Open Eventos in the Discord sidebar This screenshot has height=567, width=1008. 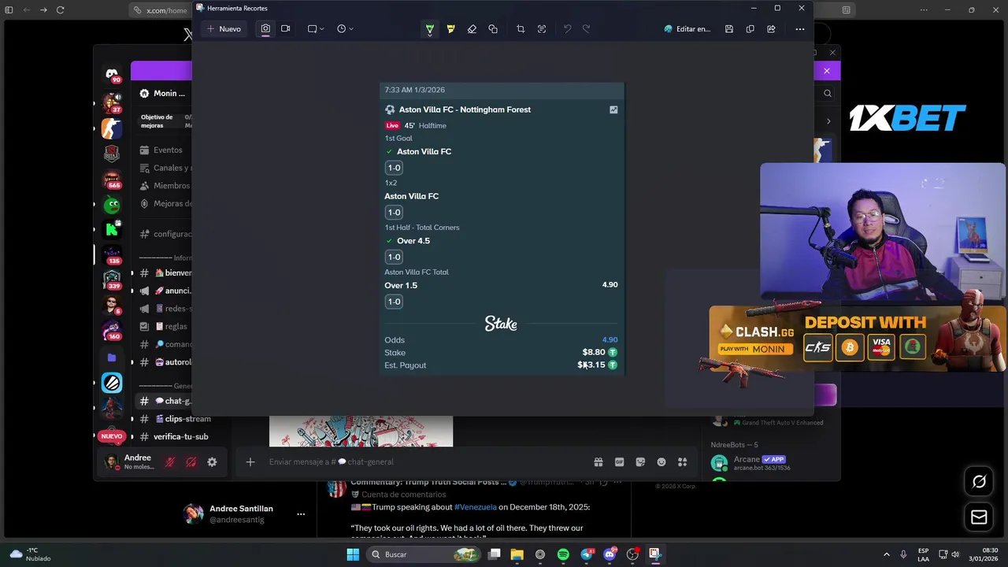point(161,150)
